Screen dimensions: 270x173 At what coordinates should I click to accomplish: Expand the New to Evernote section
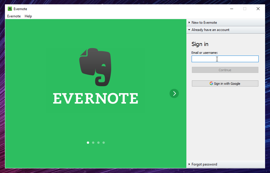(226, 23)
